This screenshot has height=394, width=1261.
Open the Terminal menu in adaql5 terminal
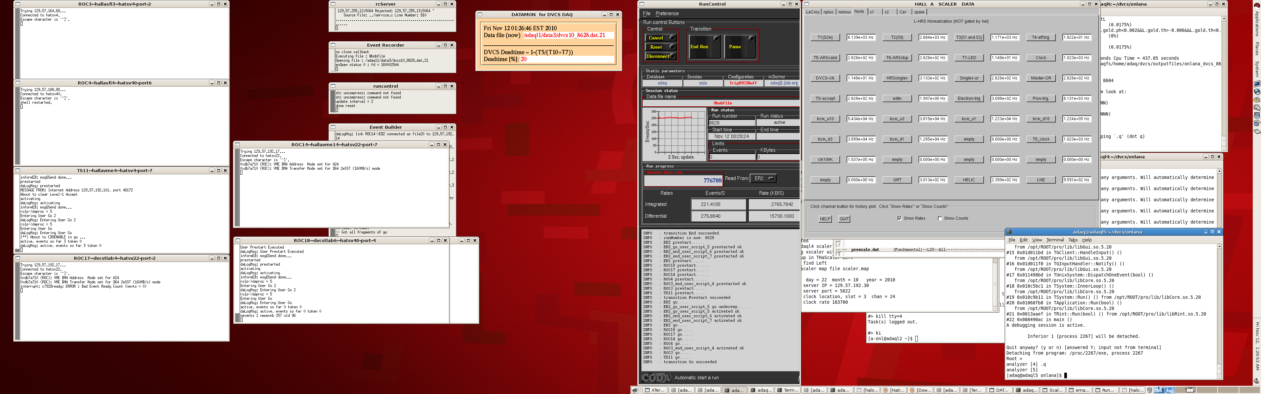tap(1055, 240)
